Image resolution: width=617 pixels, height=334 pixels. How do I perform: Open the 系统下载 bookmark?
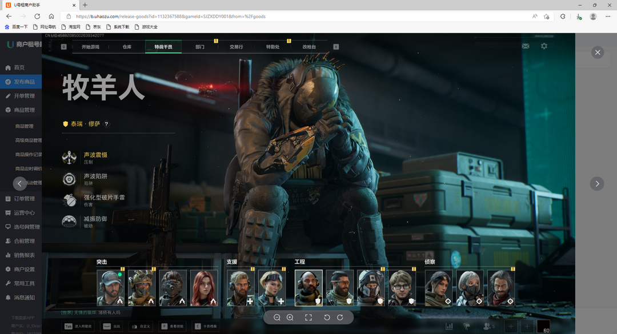tap(118, 27)
